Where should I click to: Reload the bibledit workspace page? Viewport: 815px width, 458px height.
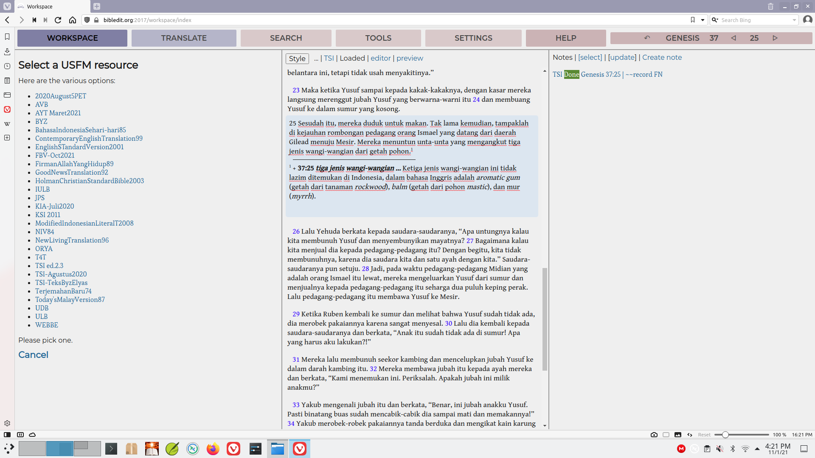pos(58,20)
